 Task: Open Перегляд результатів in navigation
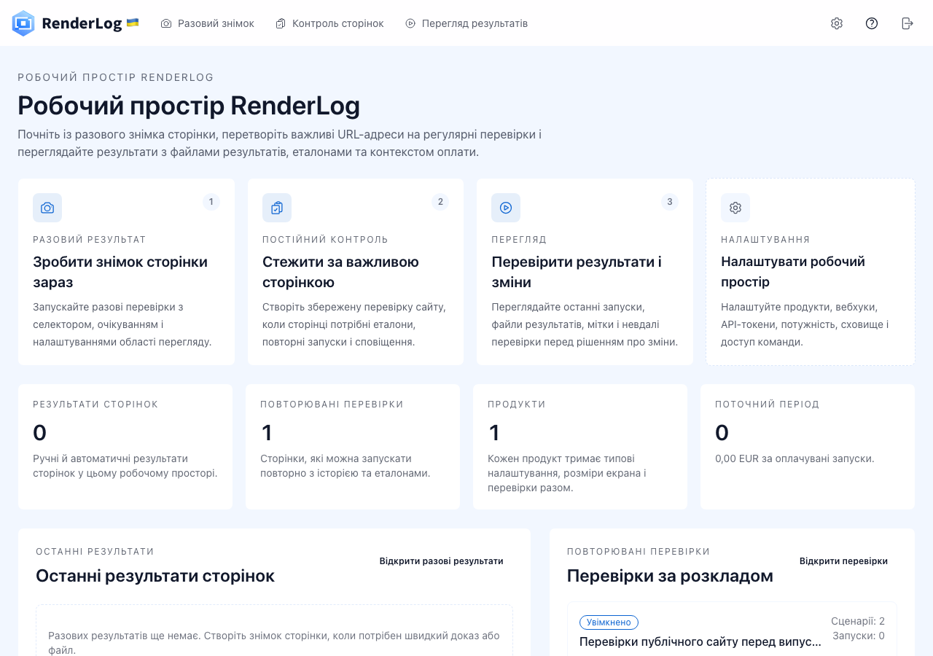(466, 23)
